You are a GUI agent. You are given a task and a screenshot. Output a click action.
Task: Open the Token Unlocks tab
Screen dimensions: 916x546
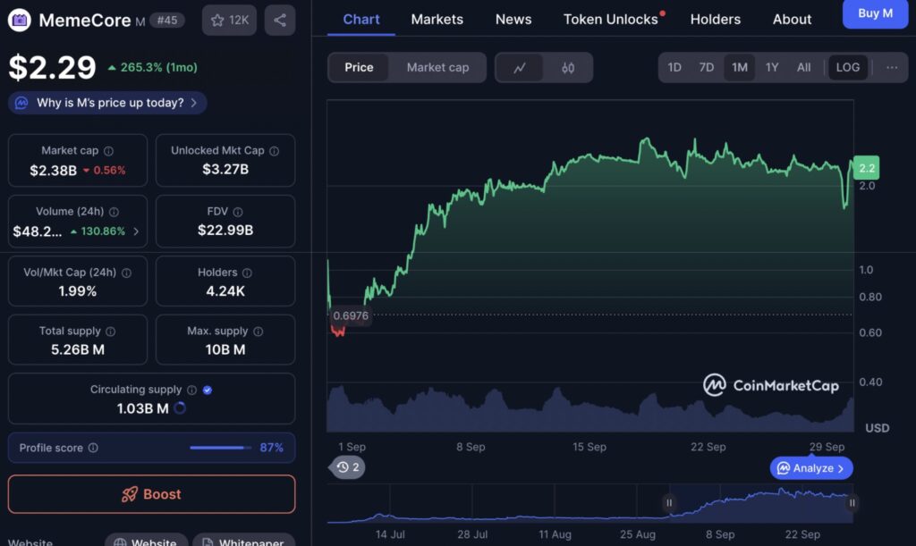tap(611, 20)
